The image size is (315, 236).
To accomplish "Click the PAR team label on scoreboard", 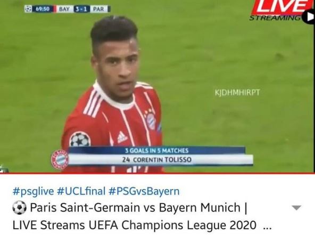I will (x=98, y=9).
